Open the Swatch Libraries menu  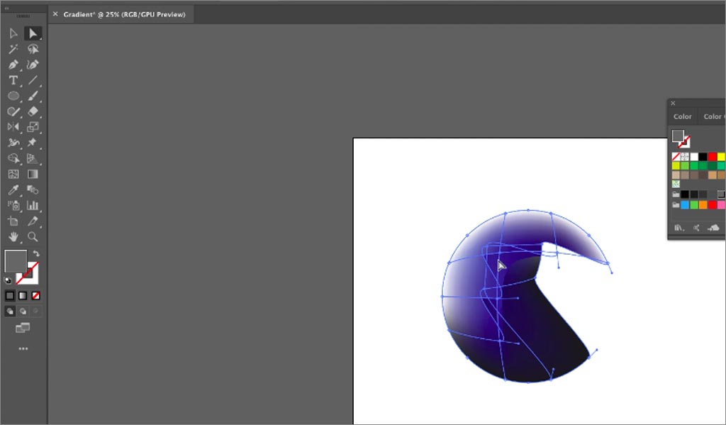(x=678, y=227)
